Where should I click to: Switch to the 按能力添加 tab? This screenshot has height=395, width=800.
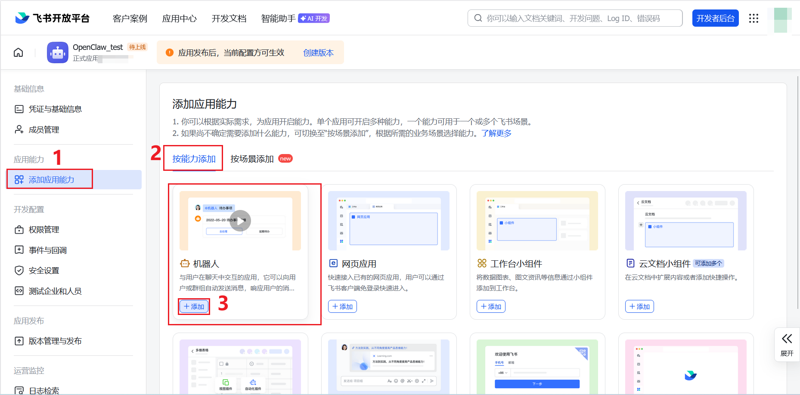pyautogui.click(x=194, y=159)
